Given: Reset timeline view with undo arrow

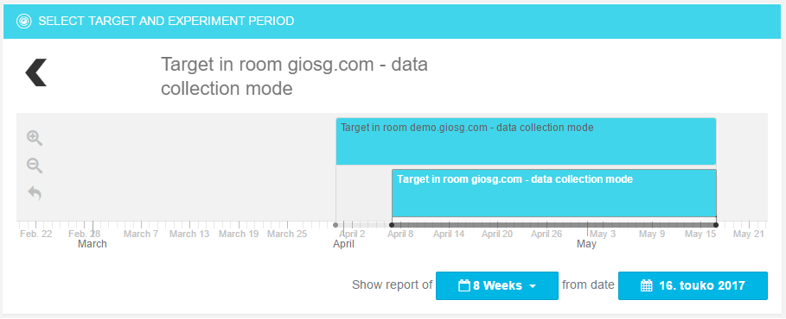Looking at the screenshot, I should (x=35, y=193).
